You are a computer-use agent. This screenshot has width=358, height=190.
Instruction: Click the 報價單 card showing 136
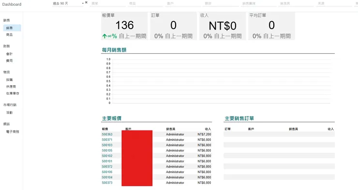pyautogui.click(x=124, y=26)
